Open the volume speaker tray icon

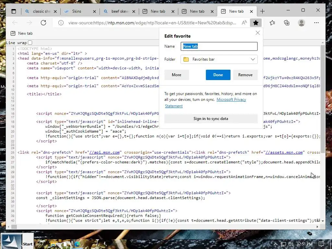click(x=291, y=244)
